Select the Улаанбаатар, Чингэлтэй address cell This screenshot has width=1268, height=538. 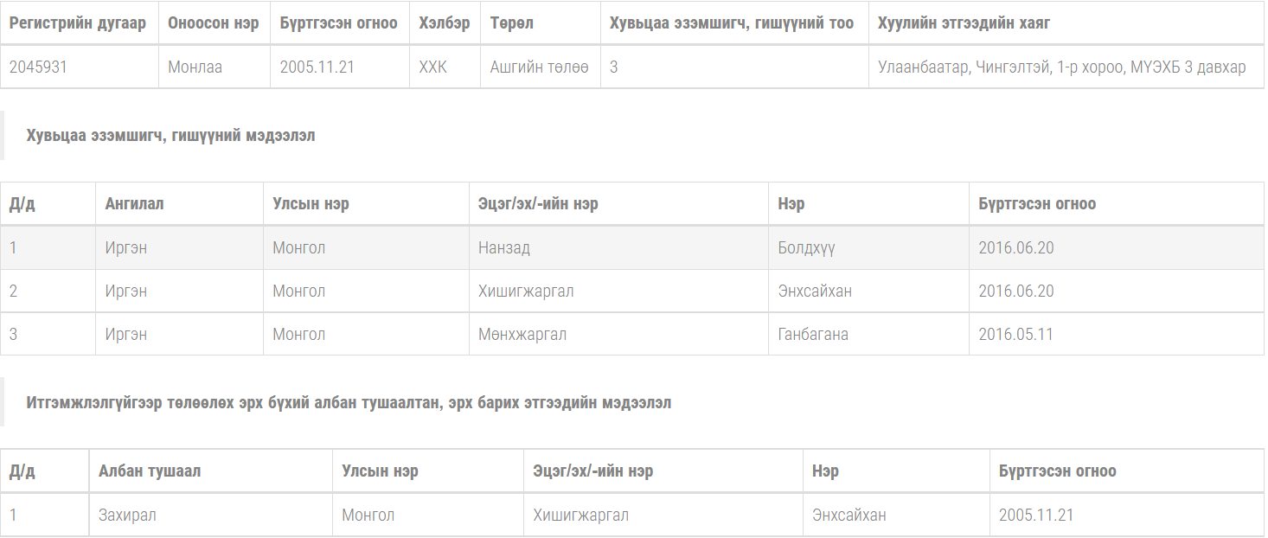(x=1061, y=67)
